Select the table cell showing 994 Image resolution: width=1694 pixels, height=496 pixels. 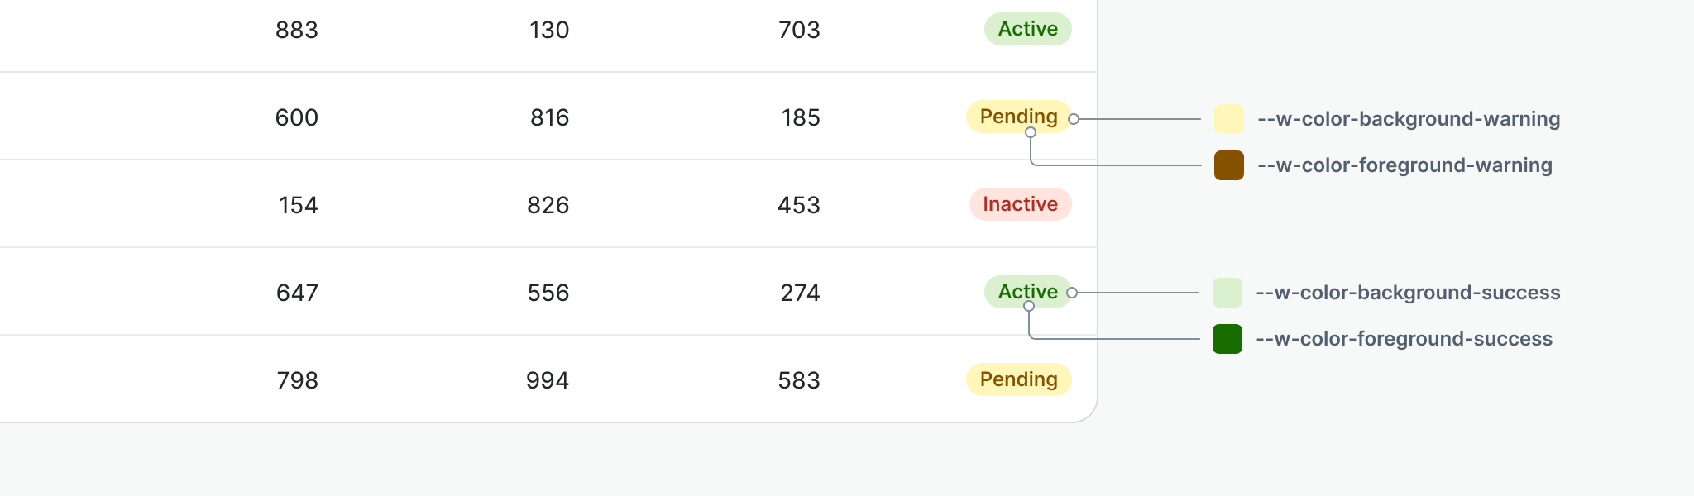(x=548, y=380)
